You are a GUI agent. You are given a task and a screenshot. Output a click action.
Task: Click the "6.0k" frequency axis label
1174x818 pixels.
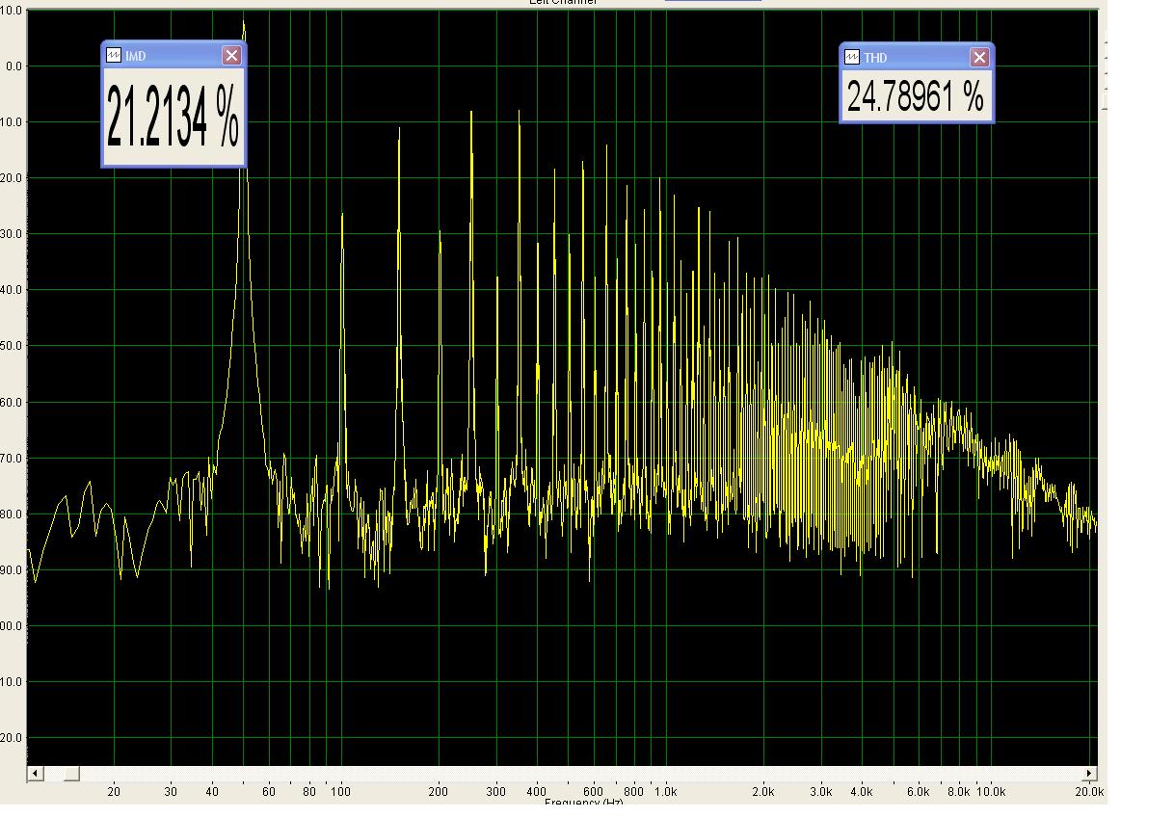pos(918,792)
